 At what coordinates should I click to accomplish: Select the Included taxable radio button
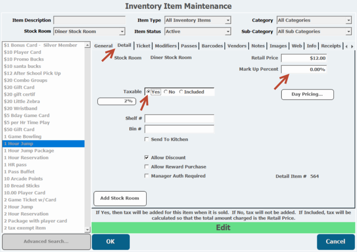181,92
